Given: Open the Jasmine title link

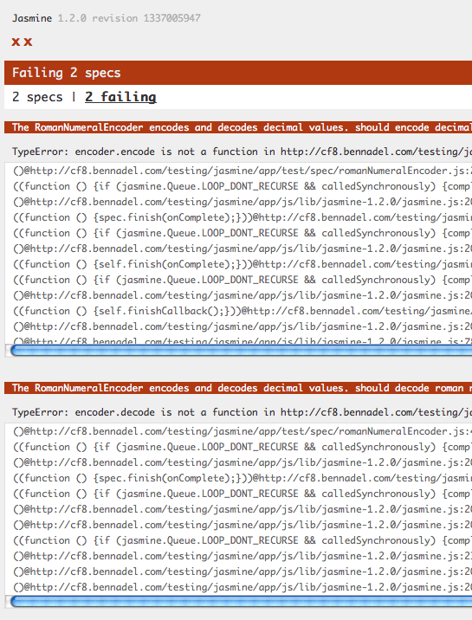Looking at the screenshot, I should (32, 18).
